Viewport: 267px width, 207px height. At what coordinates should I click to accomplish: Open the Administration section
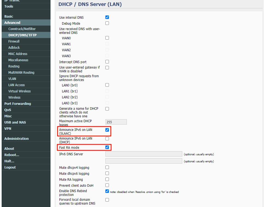click(x=16, y=139)
